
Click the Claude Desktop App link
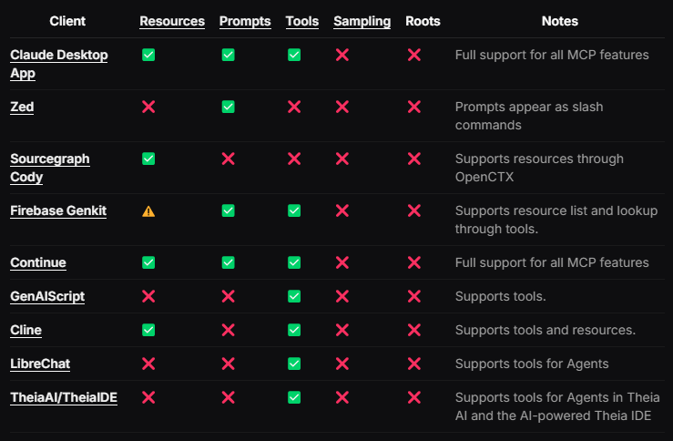(58, 64)
